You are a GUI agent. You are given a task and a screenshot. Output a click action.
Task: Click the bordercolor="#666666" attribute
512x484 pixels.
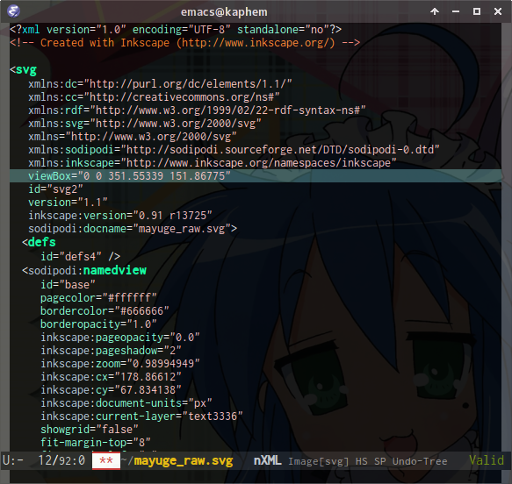pyautogui.click(x=105, y=311)
